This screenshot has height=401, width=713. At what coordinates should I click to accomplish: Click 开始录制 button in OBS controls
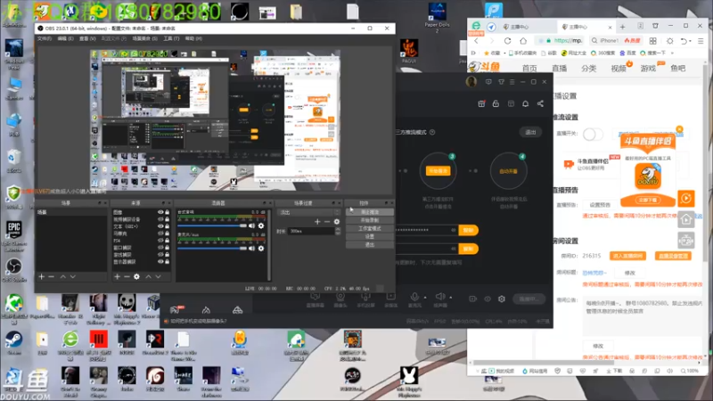[x=369, y=220]
